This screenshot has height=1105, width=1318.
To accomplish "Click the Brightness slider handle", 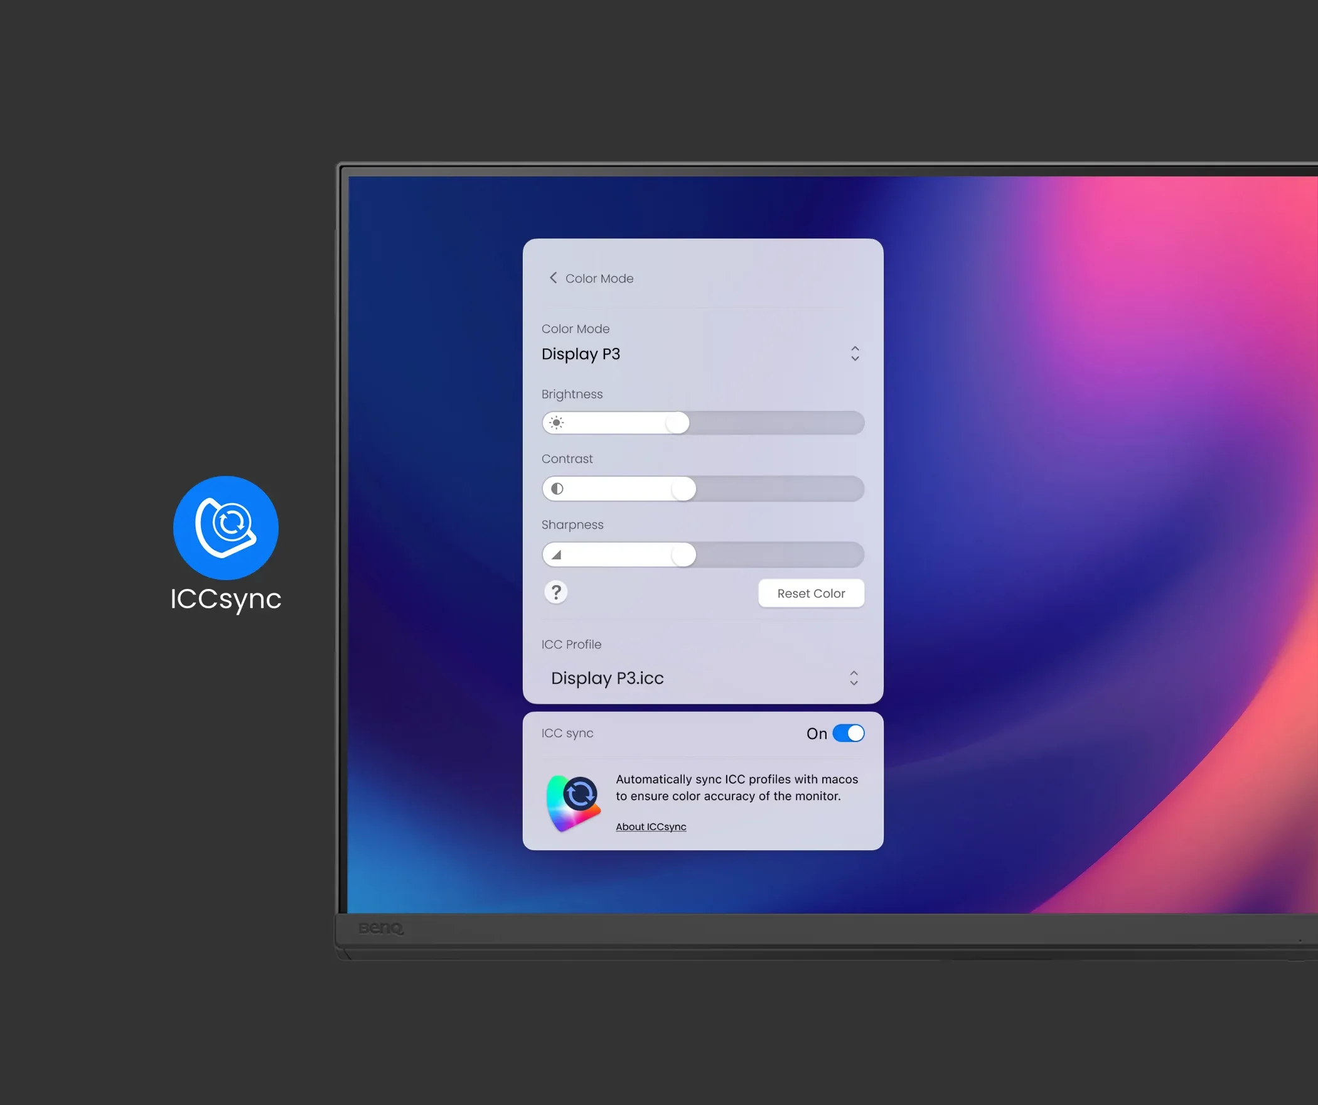I will [677, 423].
